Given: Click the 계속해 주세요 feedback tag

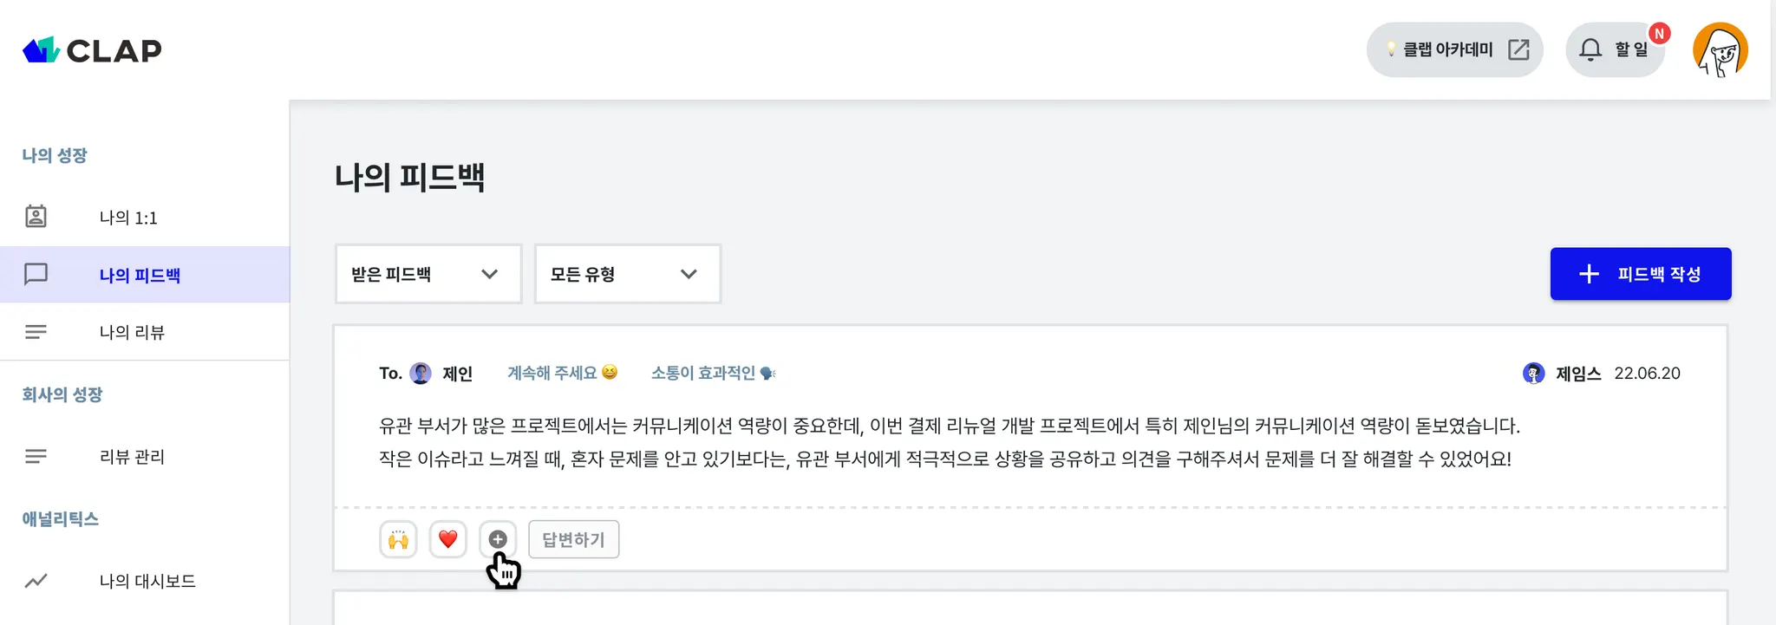Looking at the screenshot, I should click(x=562, y=373).
